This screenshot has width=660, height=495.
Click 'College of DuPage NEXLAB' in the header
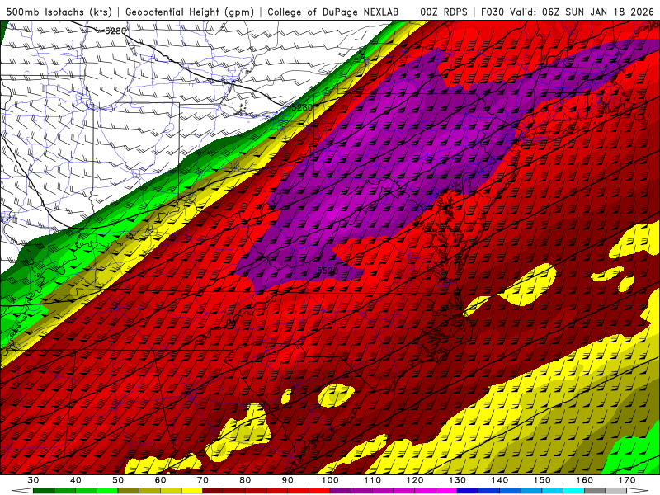tap(333, 12)
